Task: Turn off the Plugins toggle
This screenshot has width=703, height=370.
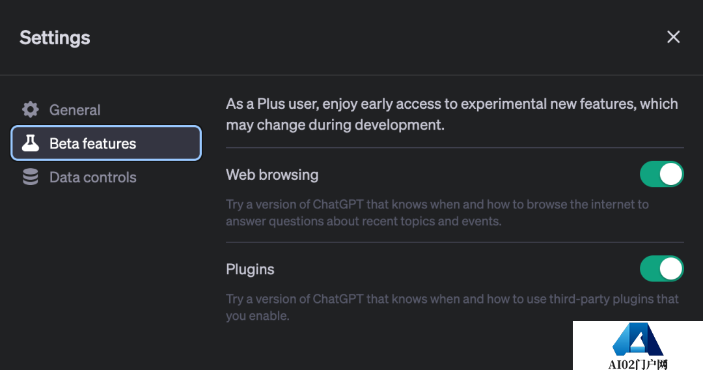Action: (x=661, y=269)
